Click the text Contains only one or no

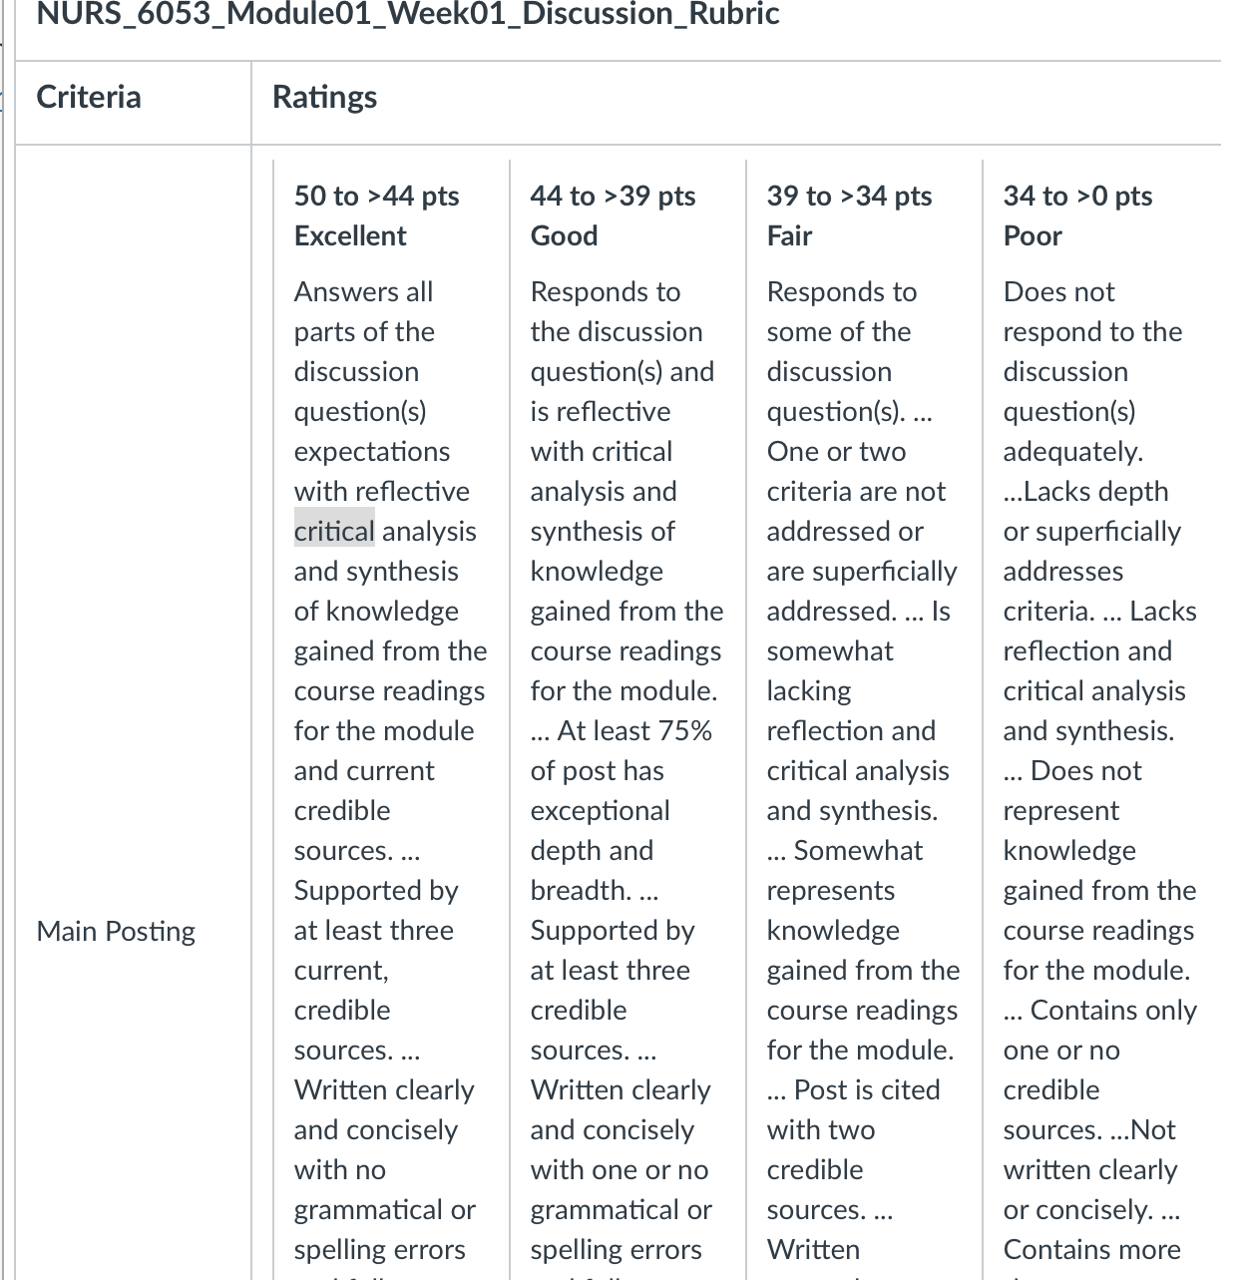click(x=1100, y=1030)
